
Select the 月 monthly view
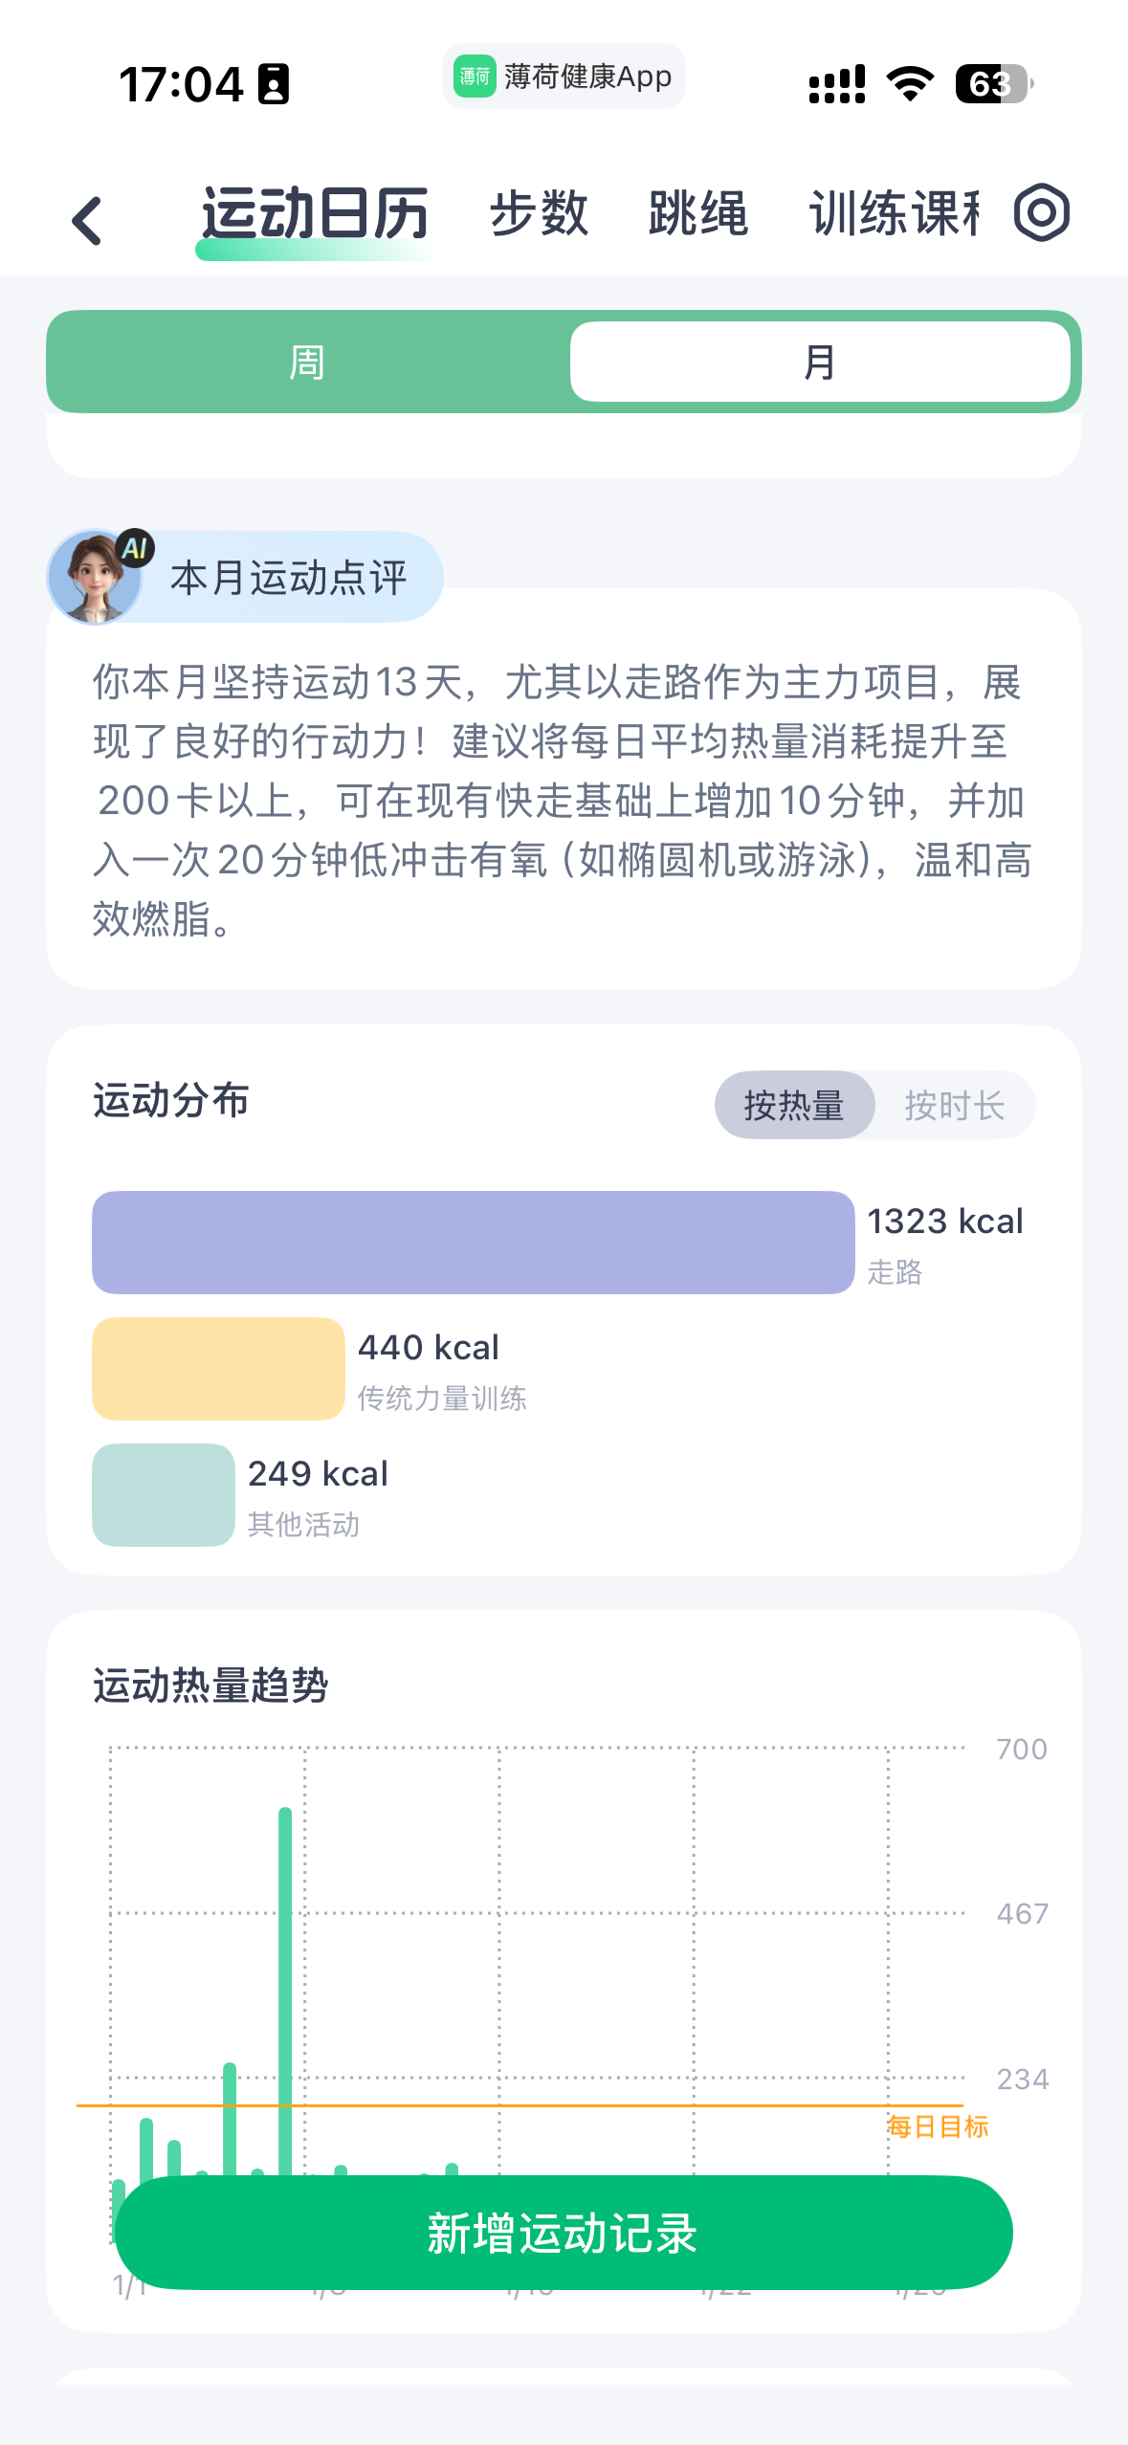819,363
